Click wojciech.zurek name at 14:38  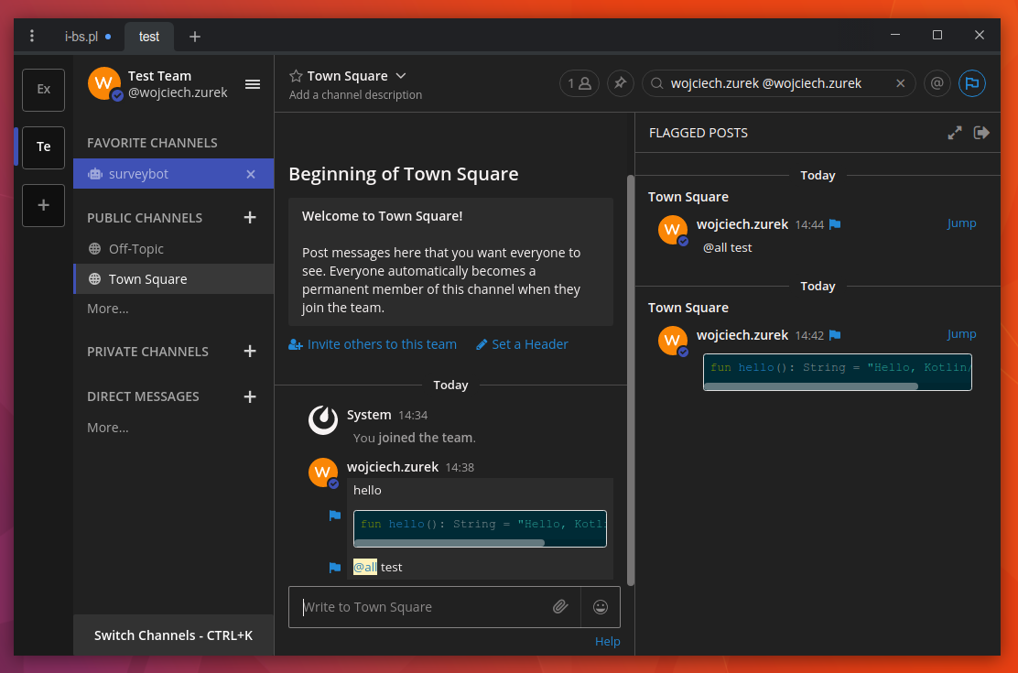tap(393, 467)
